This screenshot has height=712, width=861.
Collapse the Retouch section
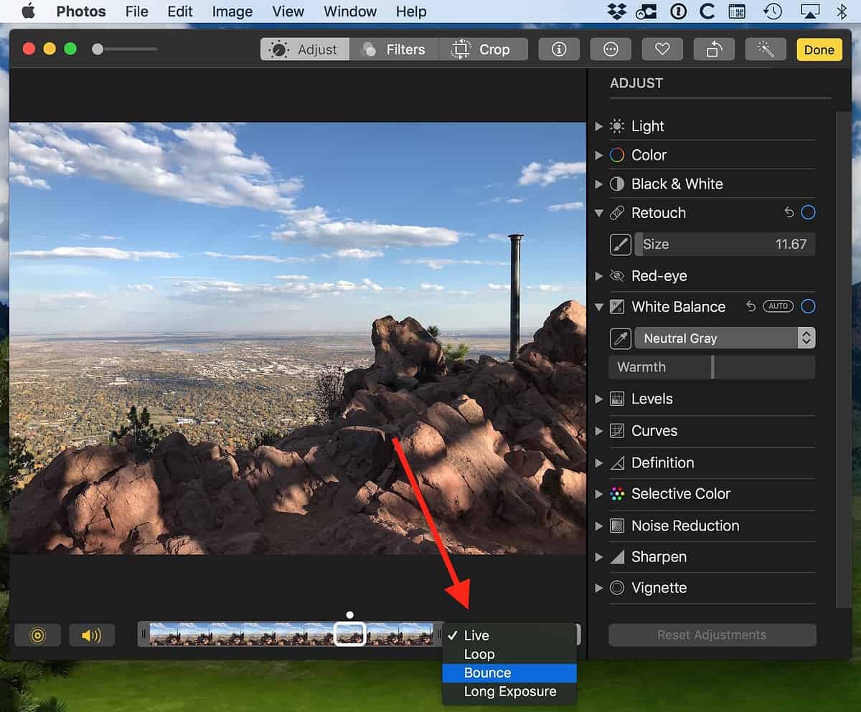600,212
